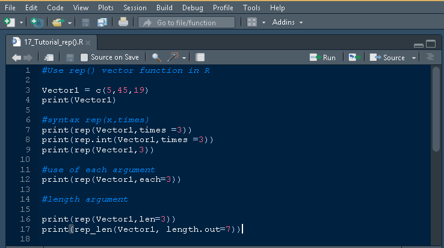
Task: Click 'print(rep(Vector1,3))' on line 9
Action: pyautogui.click(x=97, y=150)
